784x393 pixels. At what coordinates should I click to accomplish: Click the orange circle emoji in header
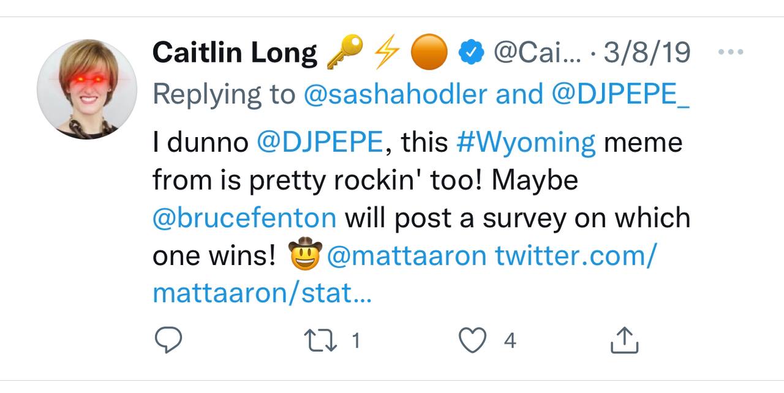coord(429,53)
